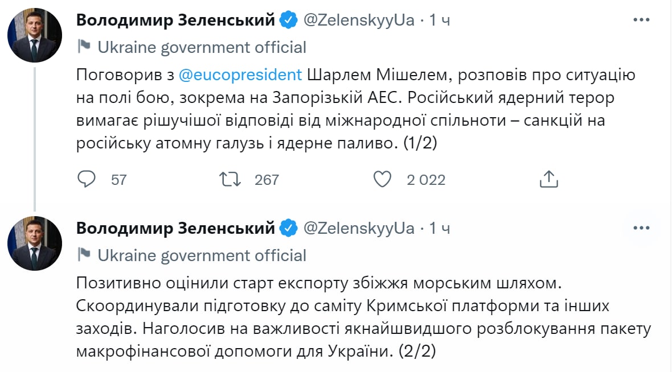
Task: Click Ukraine government official label on second tweet
Action: tap(202, 255)
